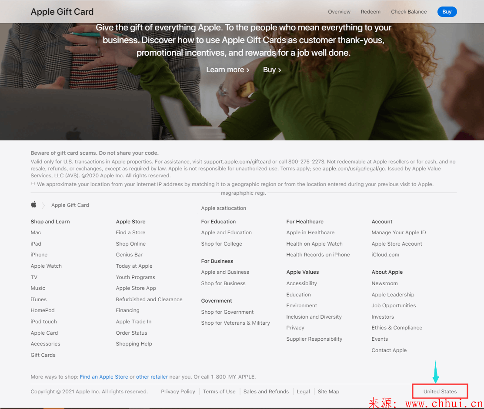
Task: Open Shop for Veterans & Military link
Action: (236, 323)
